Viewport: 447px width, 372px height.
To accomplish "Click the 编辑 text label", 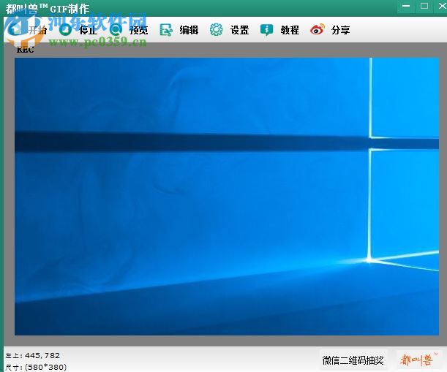I will tap(189, 30).
